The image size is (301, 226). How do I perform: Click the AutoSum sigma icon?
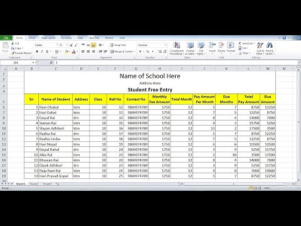240,43
